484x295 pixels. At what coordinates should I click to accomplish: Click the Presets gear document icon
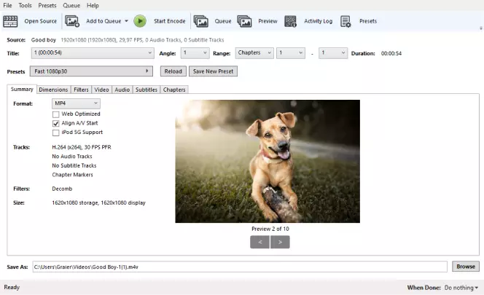coord(346,21)
